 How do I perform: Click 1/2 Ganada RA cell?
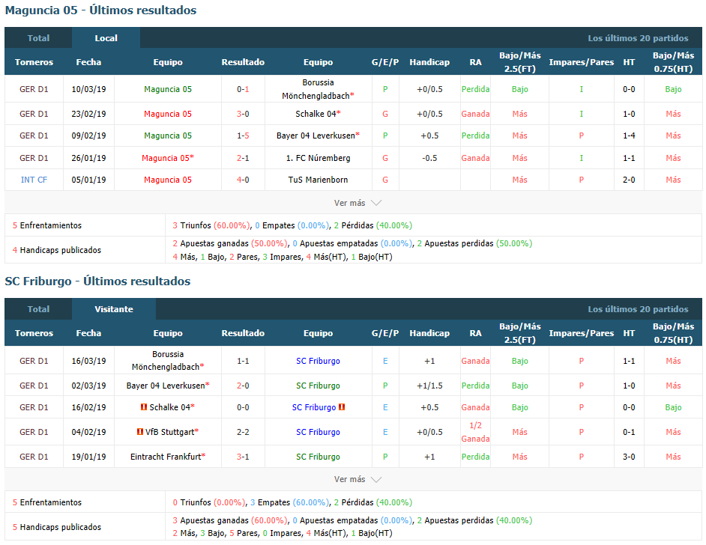[475, 432]
